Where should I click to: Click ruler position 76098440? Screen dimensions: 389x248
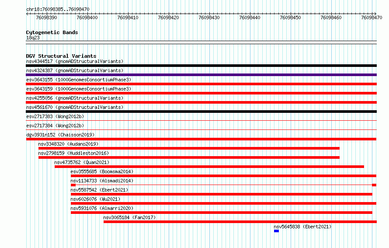click(x=250, y=17)
